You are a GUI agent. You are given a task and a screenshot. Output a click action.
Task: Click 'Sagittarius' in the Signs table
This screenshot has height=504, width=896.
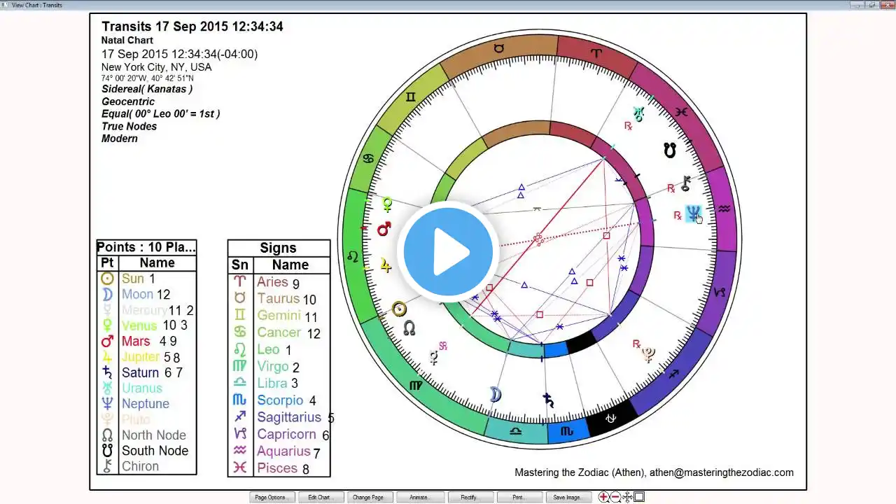point(289,417)
